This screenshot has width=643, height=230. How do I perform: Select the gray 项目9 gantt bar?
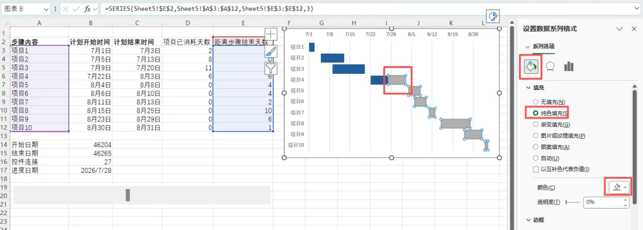473,134
